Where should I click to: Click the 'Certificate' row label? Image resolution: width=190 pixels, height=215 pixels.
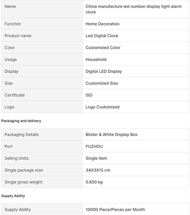click(14, 95)
